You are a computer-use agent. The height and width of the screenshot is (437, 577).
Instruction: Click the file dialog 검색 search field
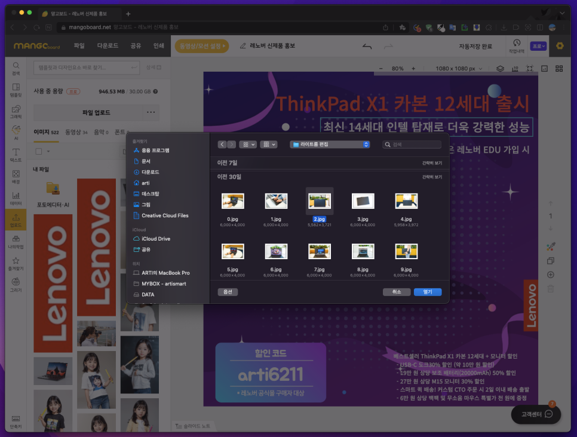pyautogui.click(x=412, y=144)
